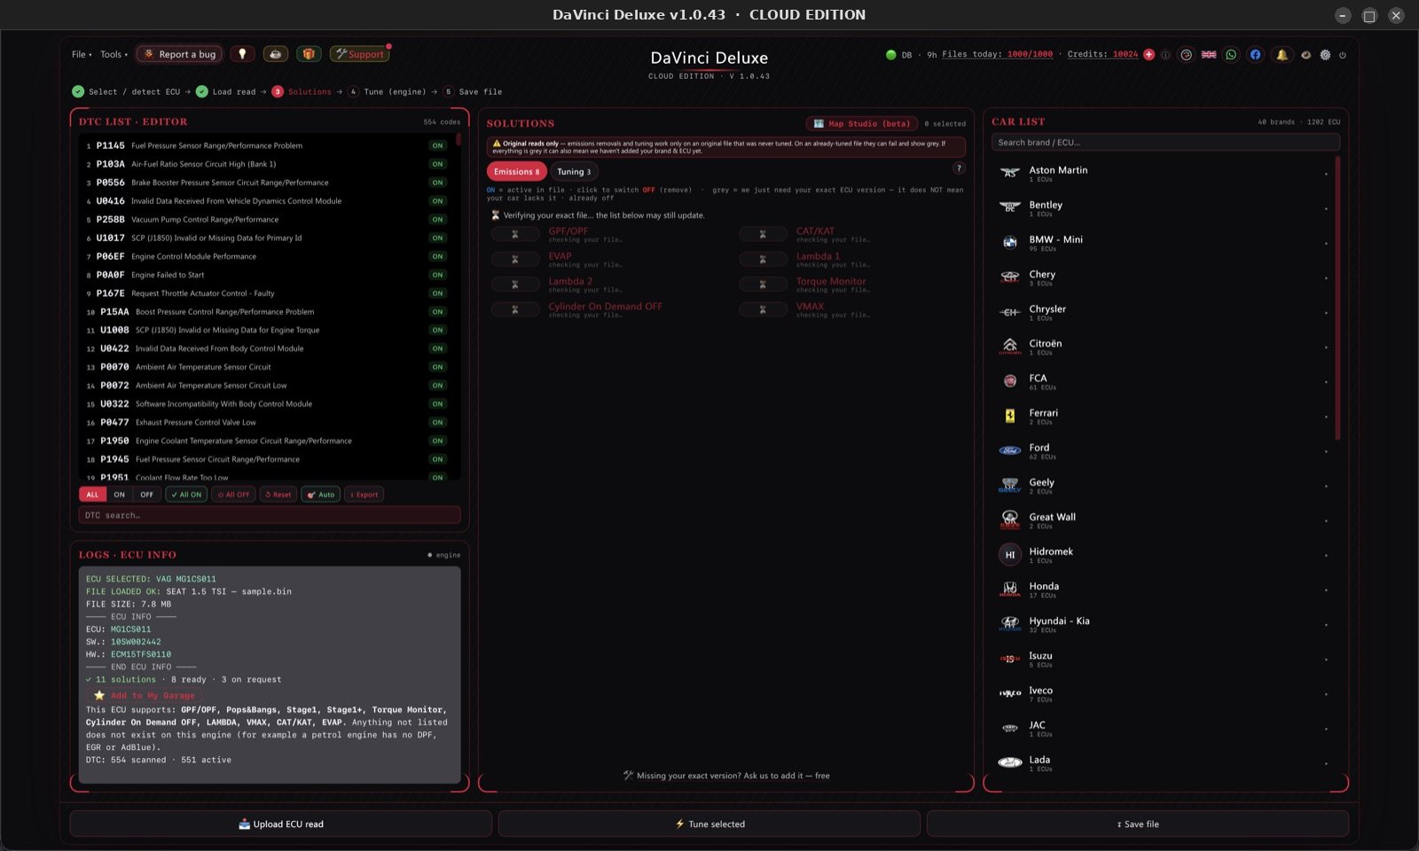Viewport: 1419px width, 851px height.
Task: Click the BMW - Mini logo
Action: (1010, 243)
